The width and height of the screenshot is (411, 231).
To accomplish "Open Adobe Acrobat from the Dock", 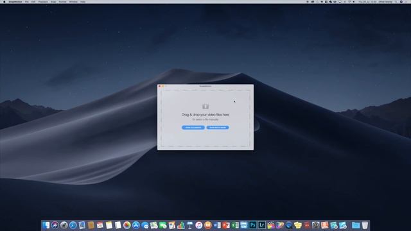I will (307, 225).
